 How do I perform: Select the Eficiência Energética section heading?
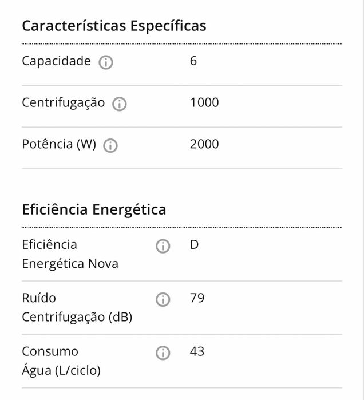pos(94,209)
